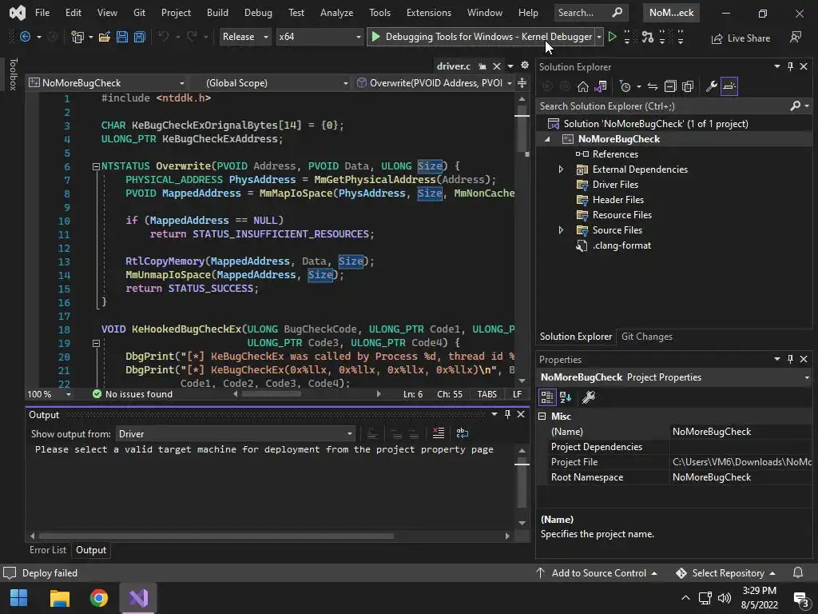Collapse the Misc properties category

point(542,416)
